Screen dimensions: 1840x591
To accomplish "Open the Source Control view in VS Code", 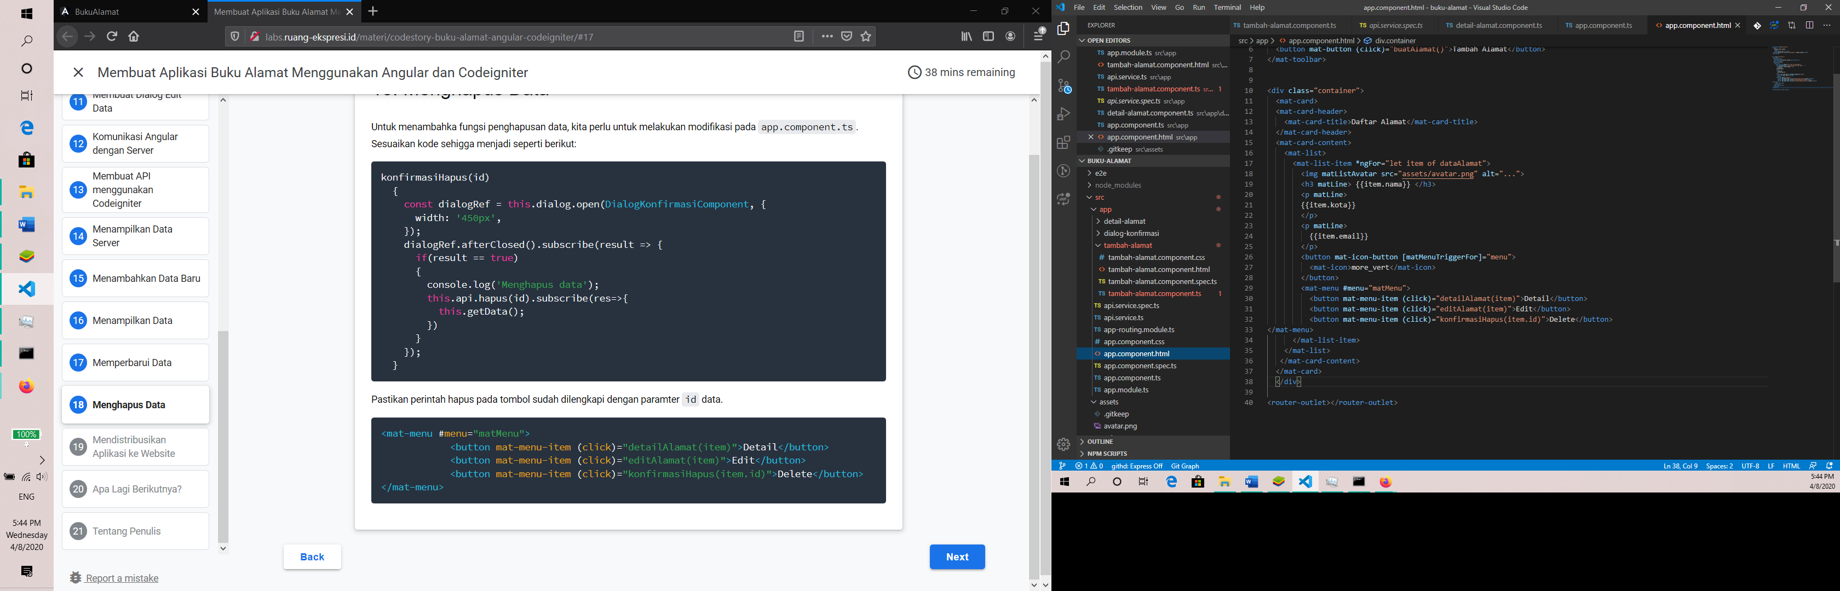I will click(1064, 86).
